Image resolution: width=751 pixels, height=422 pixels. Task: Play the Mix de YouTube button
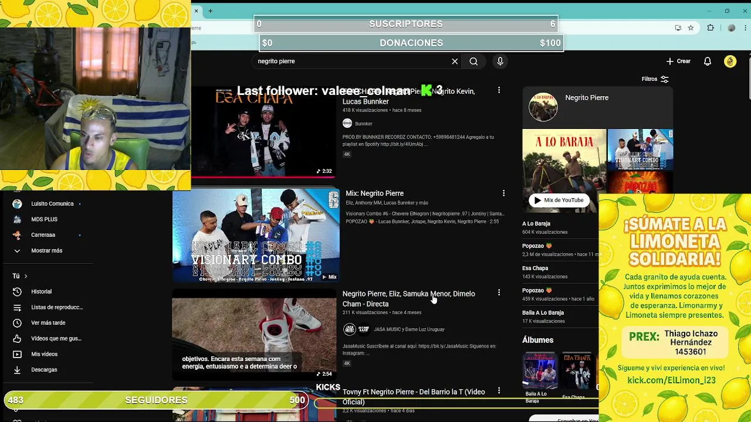click(x=559, y=200)
